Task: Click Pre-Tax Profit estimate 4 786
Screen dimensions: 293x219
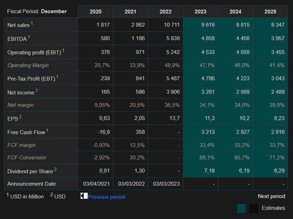Action: pos(208,78)
